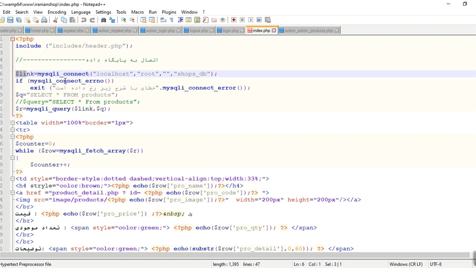
Task: Toggle the word wrap toolbar button
Action: click(163, 20)
